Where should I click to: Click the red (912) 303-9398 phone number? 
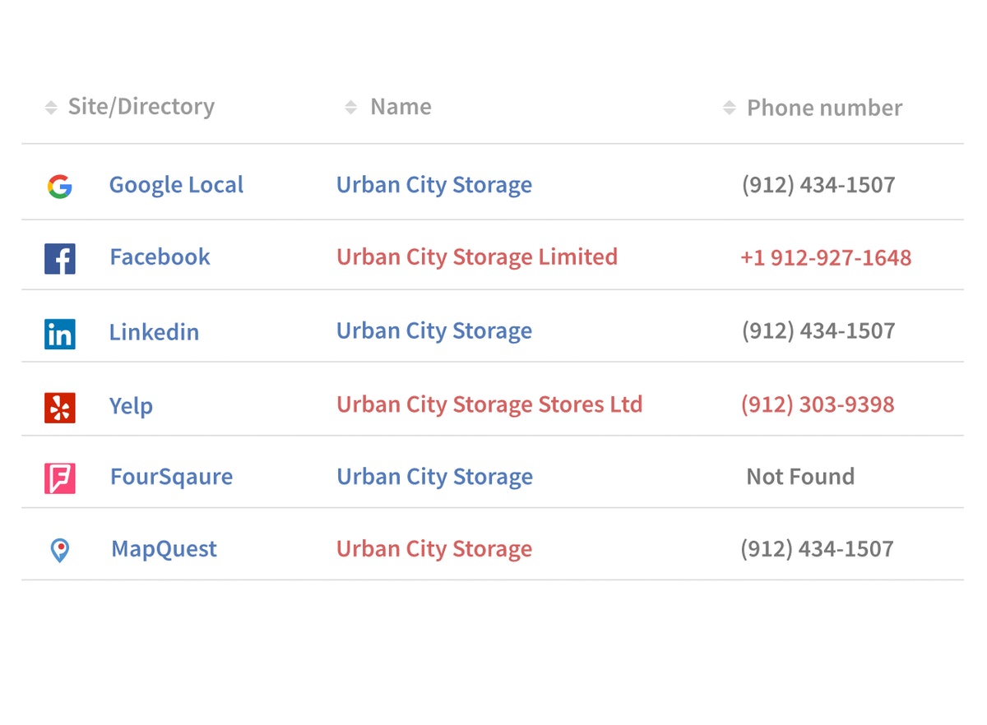pyautogui.click(x=817, y=405)
